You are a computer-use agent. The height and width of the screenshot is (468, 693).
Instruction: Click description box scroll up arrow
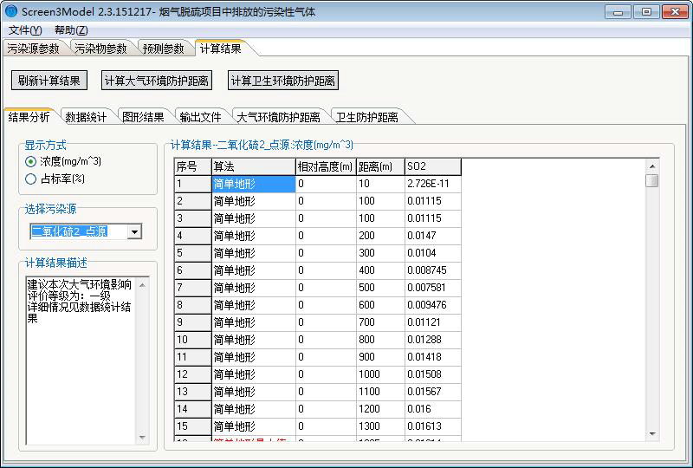tap(142, 285)
